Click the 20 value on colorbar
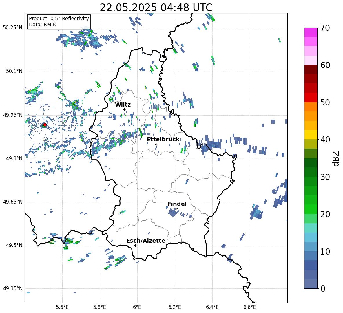Viewport: 343px width, 313px height. (x=325, y=214)
